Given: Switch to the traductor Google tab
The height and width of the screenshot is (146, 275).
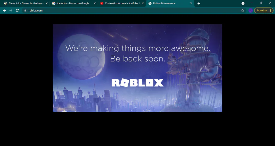Looking at the screenshot, I should (x=74, y=3).
